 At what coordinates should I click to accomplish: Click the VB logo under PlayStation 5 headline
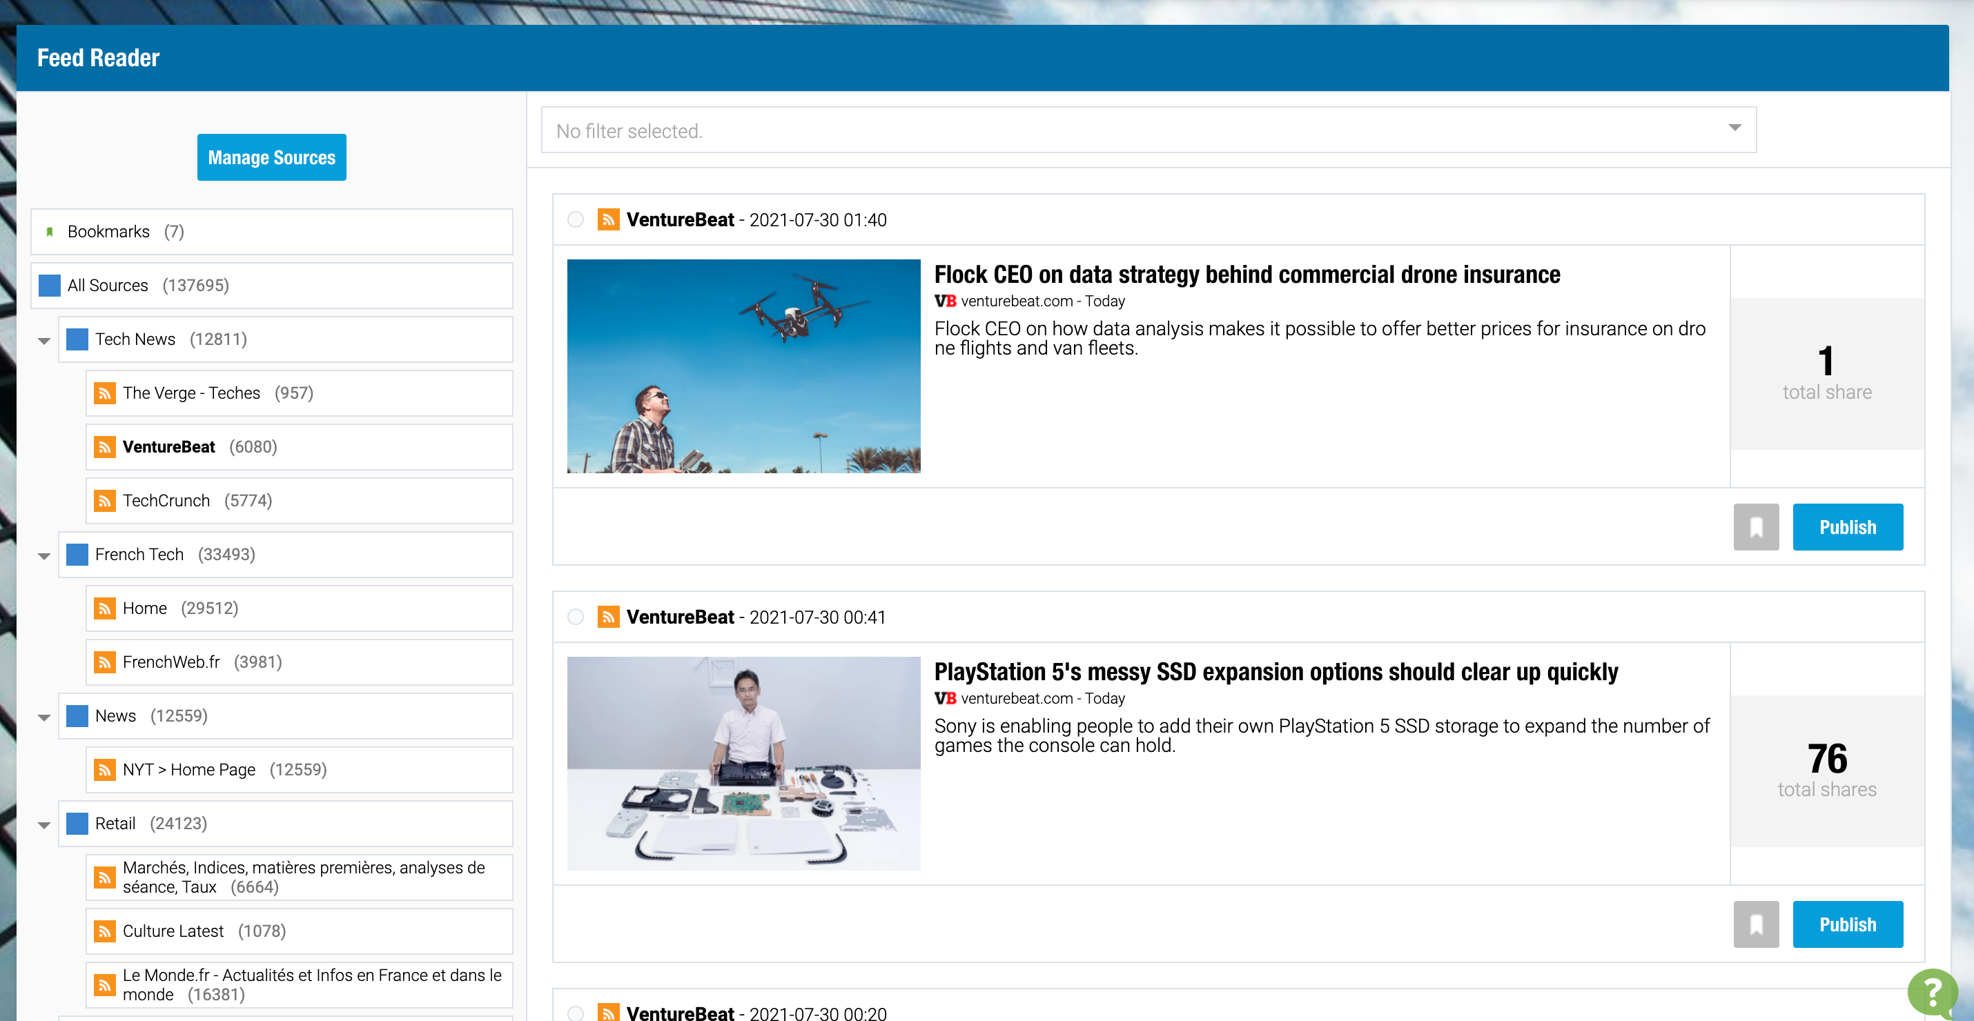945,699
